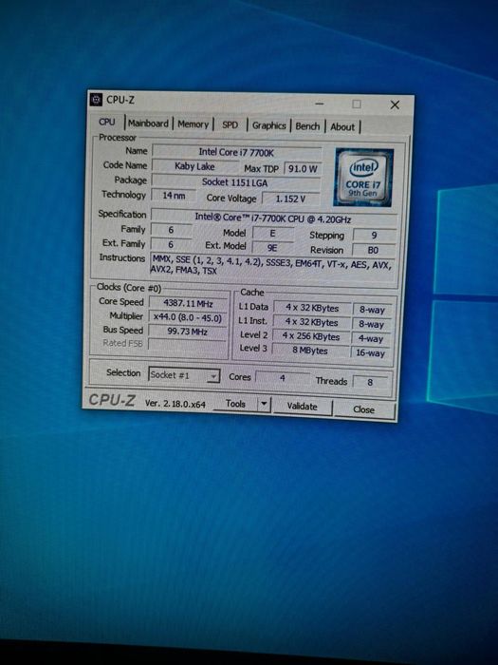Click the Level 2 value 4 x 256 KBytes
Viewport: 498px width, 665px height.
coord(311,336)
